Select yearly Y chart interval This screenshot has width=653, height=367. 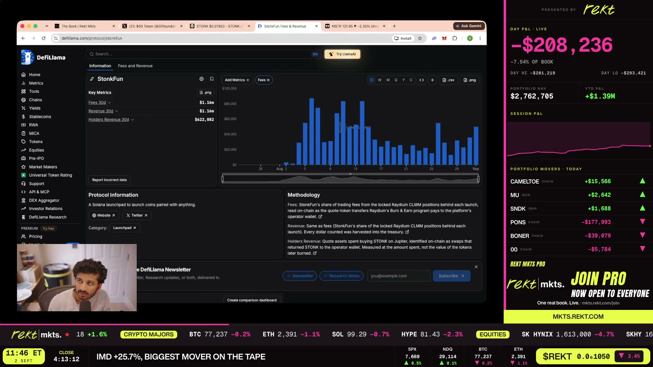[x=404, y=80]
